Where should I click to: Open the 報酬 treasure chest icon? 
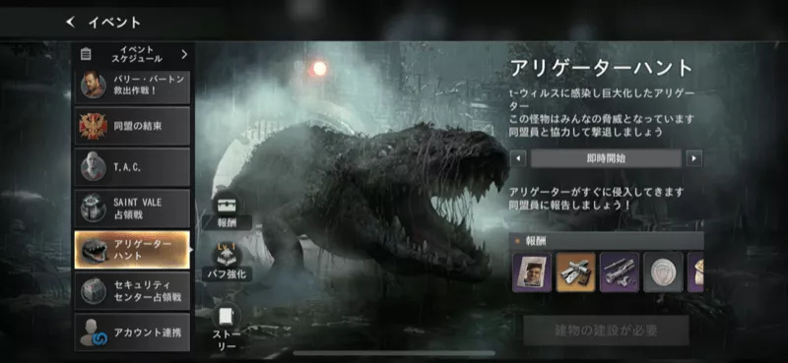[x=228, y=205]
